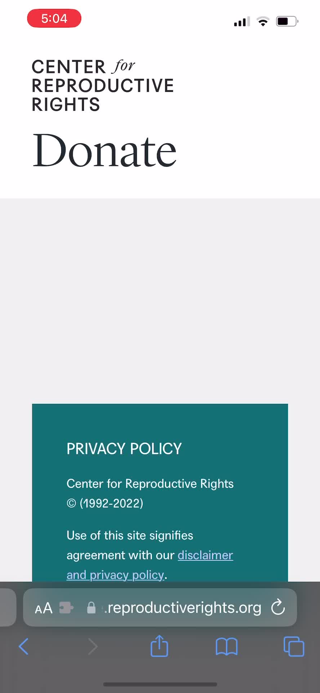Open Safari bookmarks book icon
This screenshot has height=693, width=320.
click(x=226, y=646)
